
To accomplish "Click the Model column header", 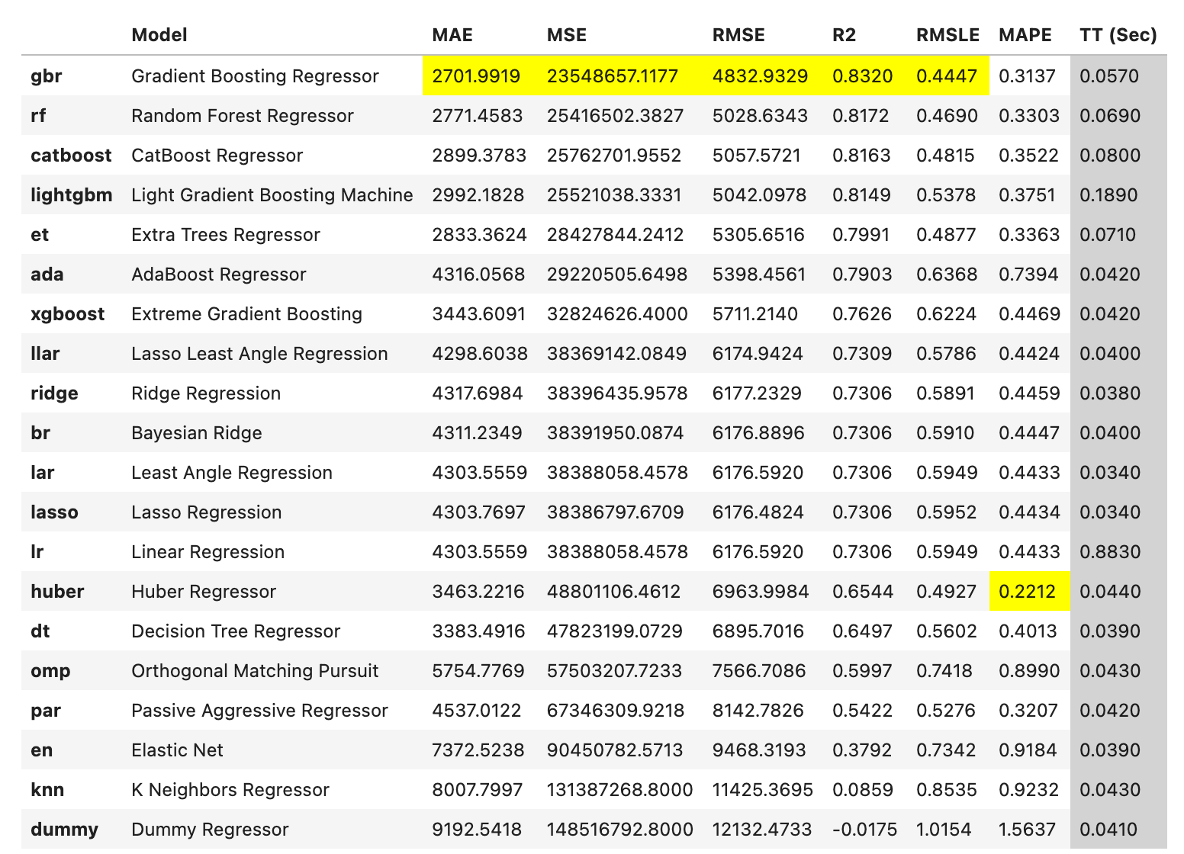I will pyautogui.click(x=159, y=35).
